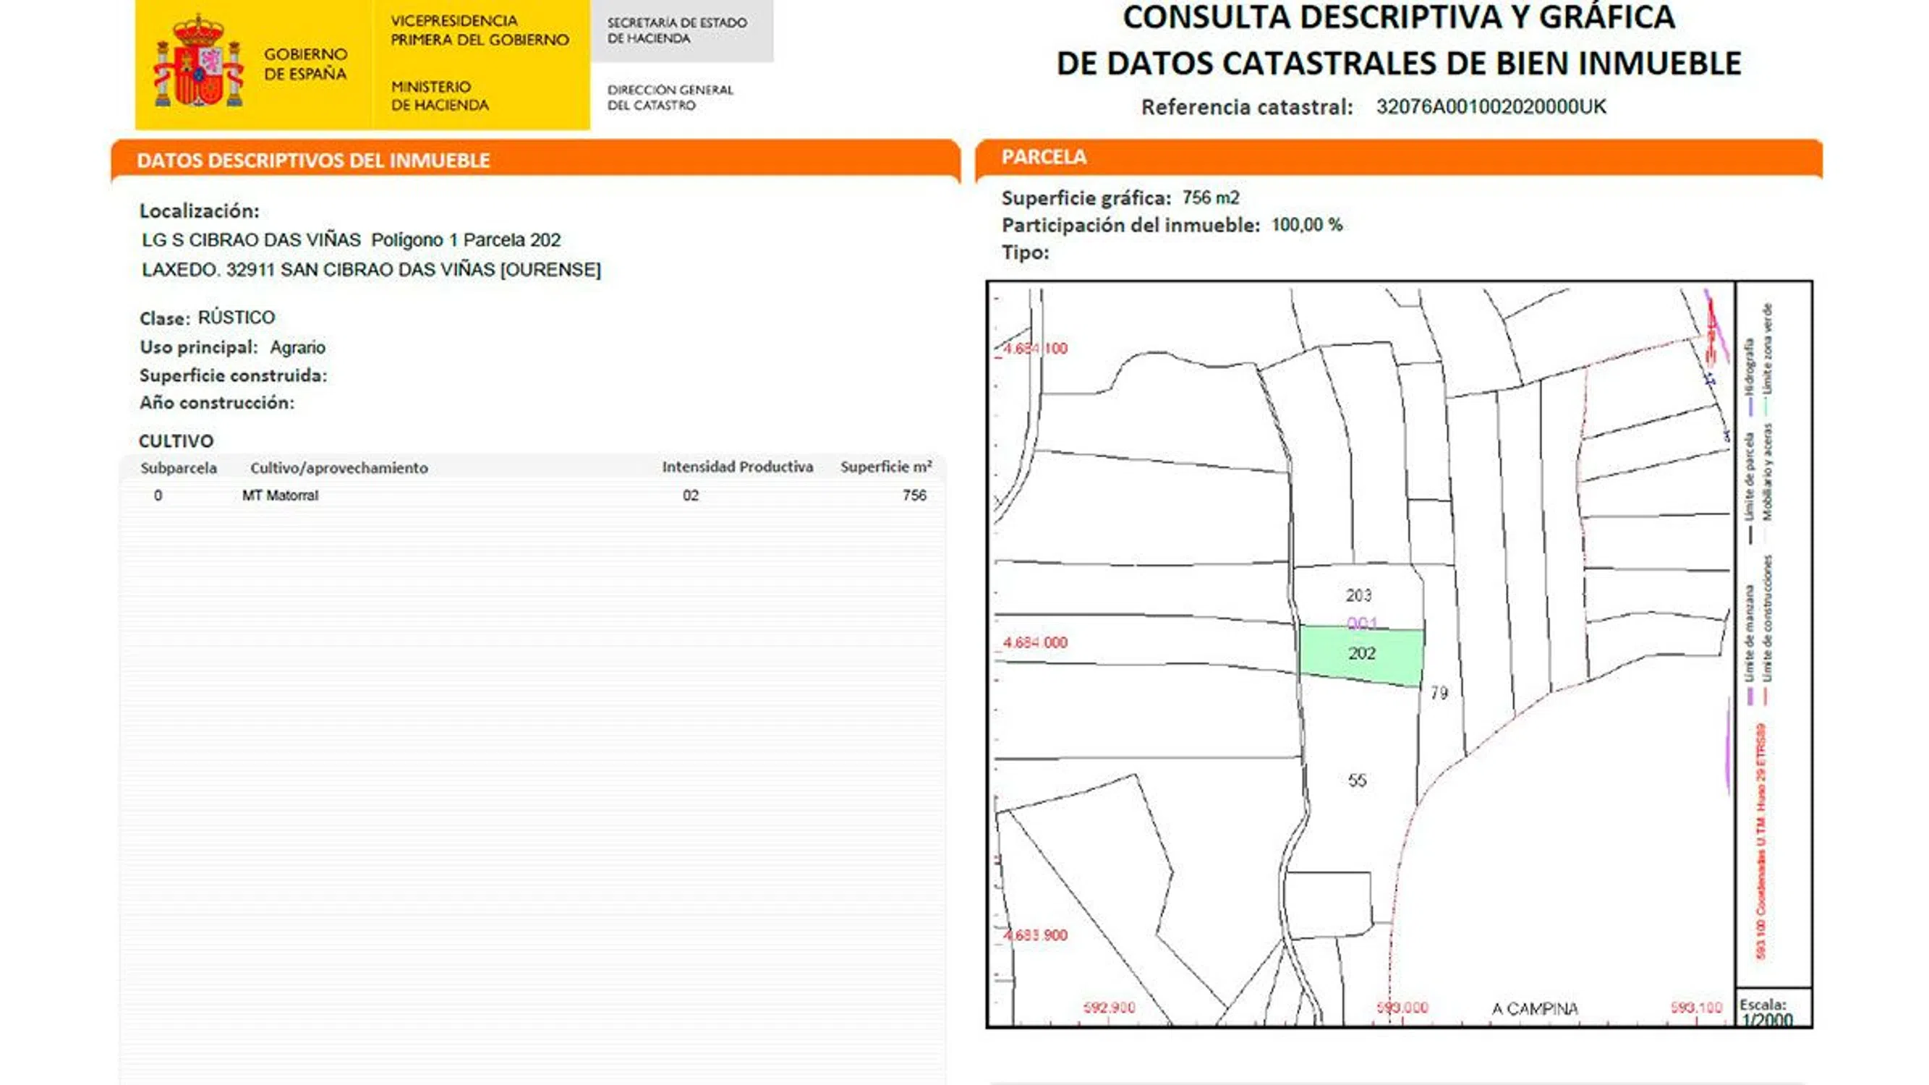Click the Cultivo/aprovechamiento column header
Viewport: 1929px width, 1085px height.
point(338,468)
